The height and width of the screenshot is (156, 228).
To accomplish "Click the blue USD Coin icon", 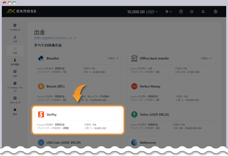I will click(41, 142).
